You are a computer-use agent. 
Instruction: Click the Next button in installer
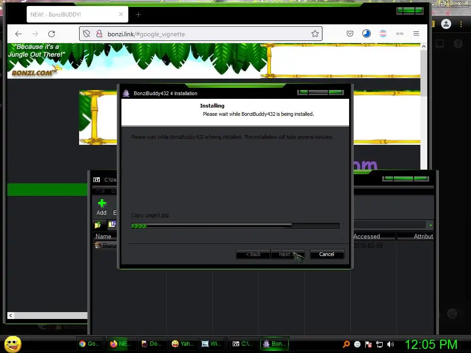click(x=287, y=254)
